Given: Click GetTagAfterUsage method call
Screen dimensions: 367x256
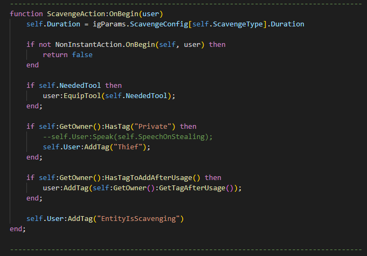Looking at the screenshot, I should (192, 188).
